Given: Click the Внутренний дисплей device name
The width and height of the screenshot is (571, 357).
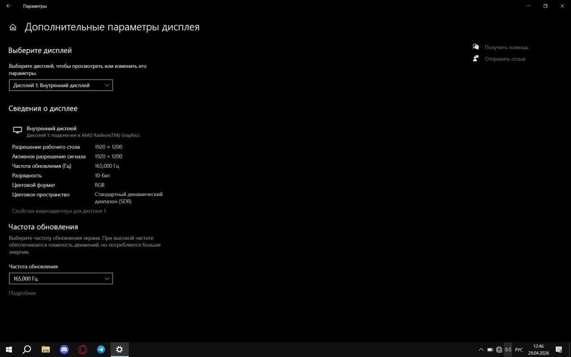Looking at the screenshot, I should tap(51, 129).
